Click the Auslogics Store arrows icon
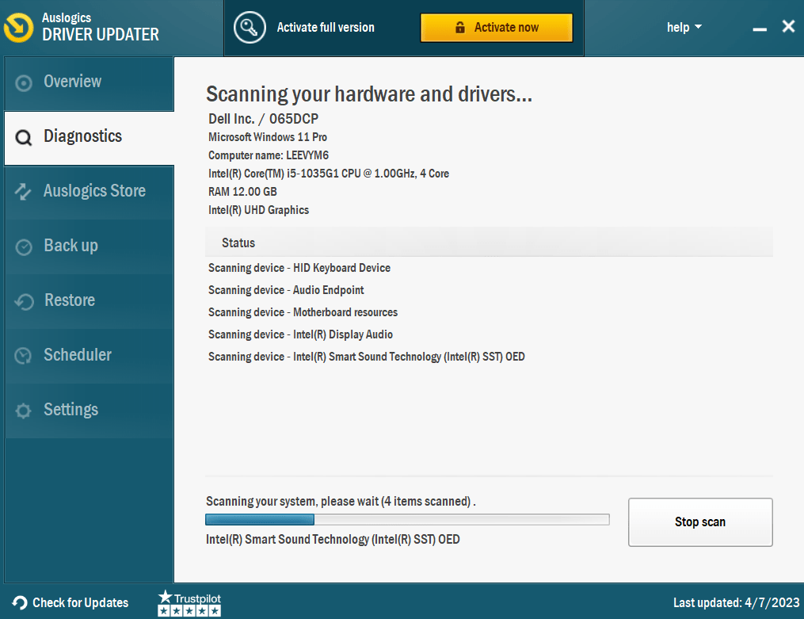 click(24, 192)
